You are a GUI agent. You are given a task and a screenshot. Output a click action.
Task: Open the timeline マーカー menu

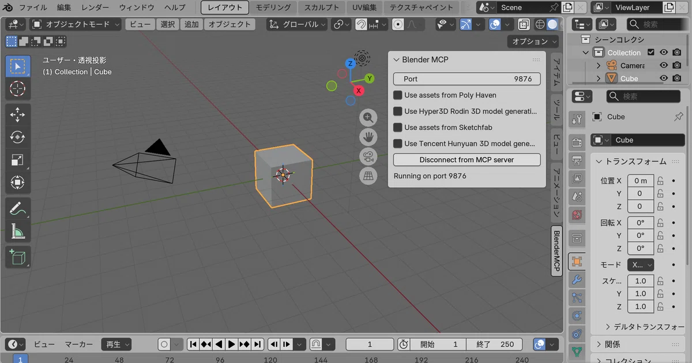point(78,345)
